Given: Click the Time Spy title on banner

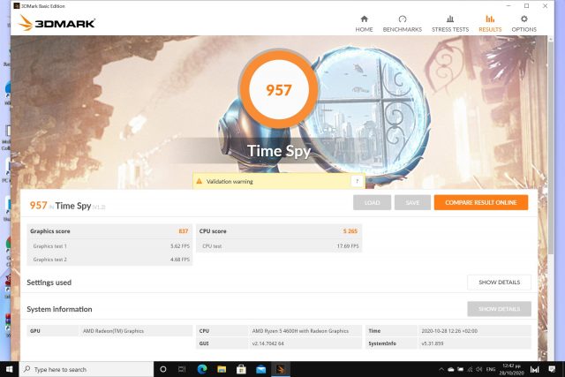Looking at the screenshot, I should pos(279,151).
